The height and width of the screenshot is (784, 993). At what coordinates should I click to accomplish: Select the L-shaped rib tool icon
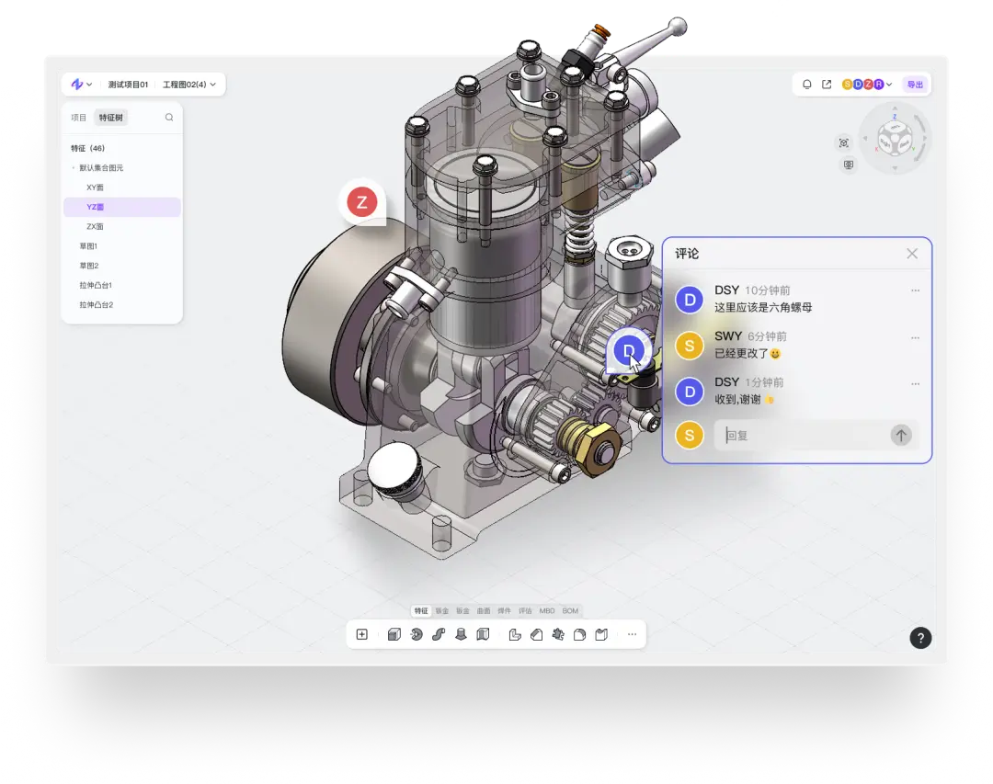515,634
